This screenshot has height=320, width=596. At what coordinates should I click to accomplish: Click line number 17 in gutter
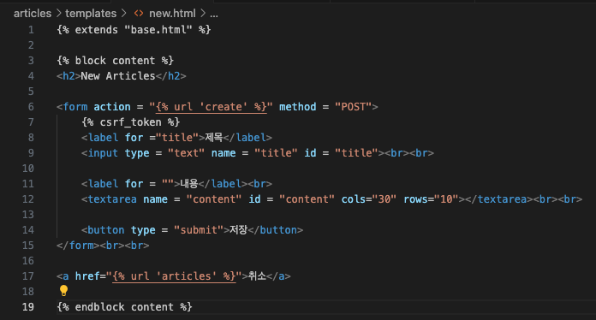pos(27,276)
